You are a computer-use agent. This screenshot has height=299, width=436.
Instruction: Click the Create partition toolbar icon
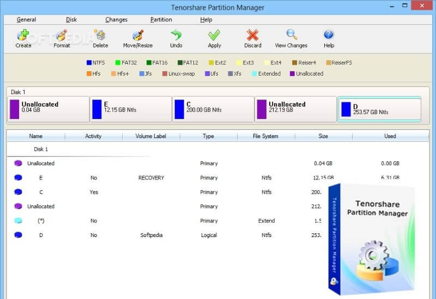coord(23,36)
